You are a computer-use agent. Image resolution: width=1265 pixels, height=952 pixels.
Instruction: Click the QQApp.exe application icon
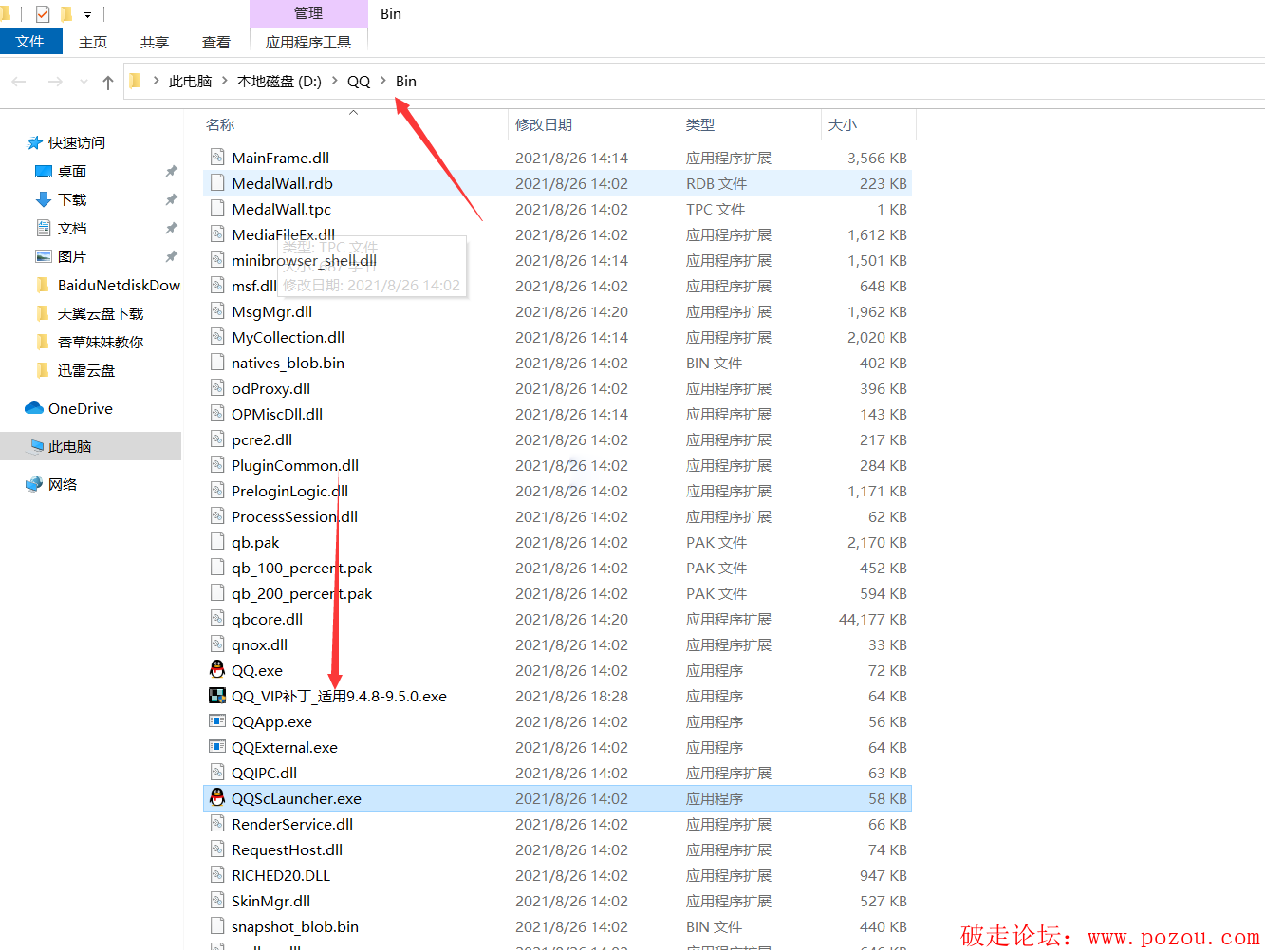217,721
